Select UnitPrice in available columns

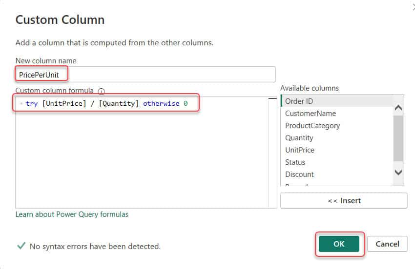click(337, 150)
